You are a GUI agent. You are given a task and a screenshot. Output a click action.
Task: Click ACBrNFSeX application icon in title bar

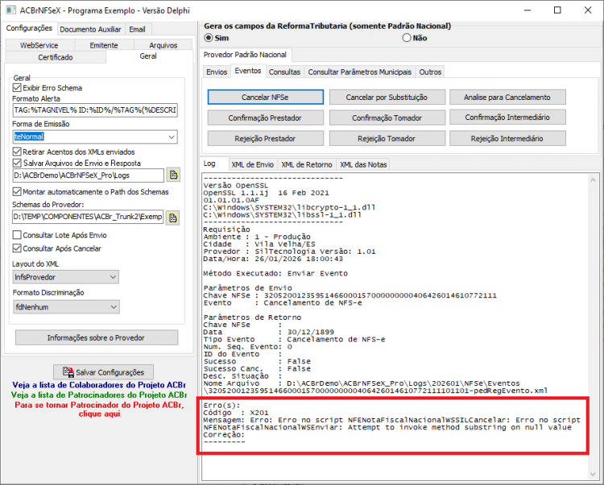pyautogui.click(x=11, y=10)
